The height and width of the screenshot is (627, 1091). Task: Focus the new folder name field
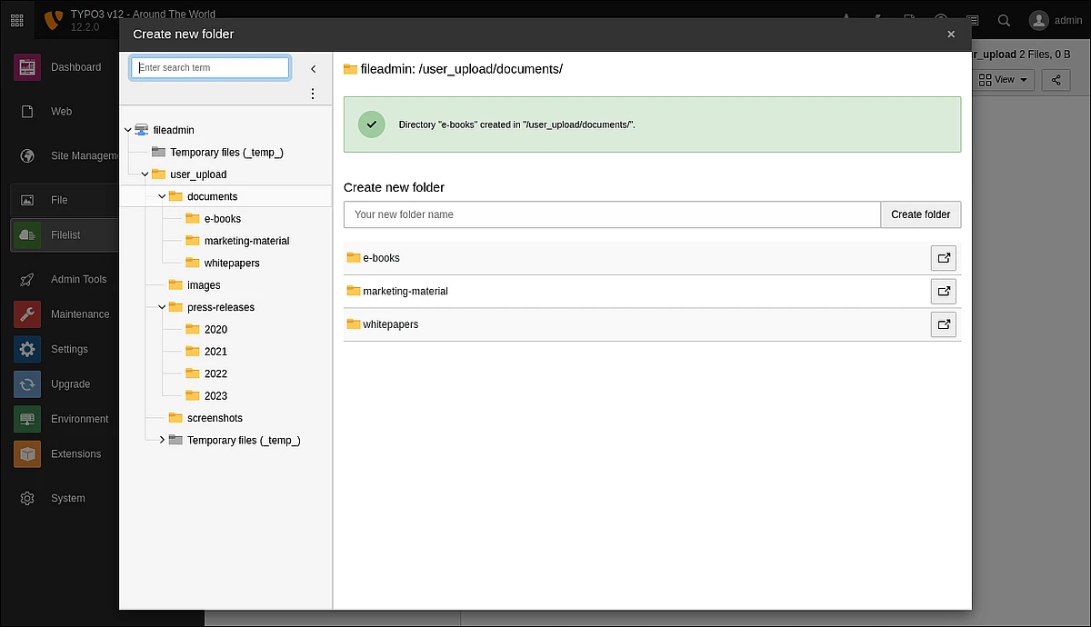[611, 214]
